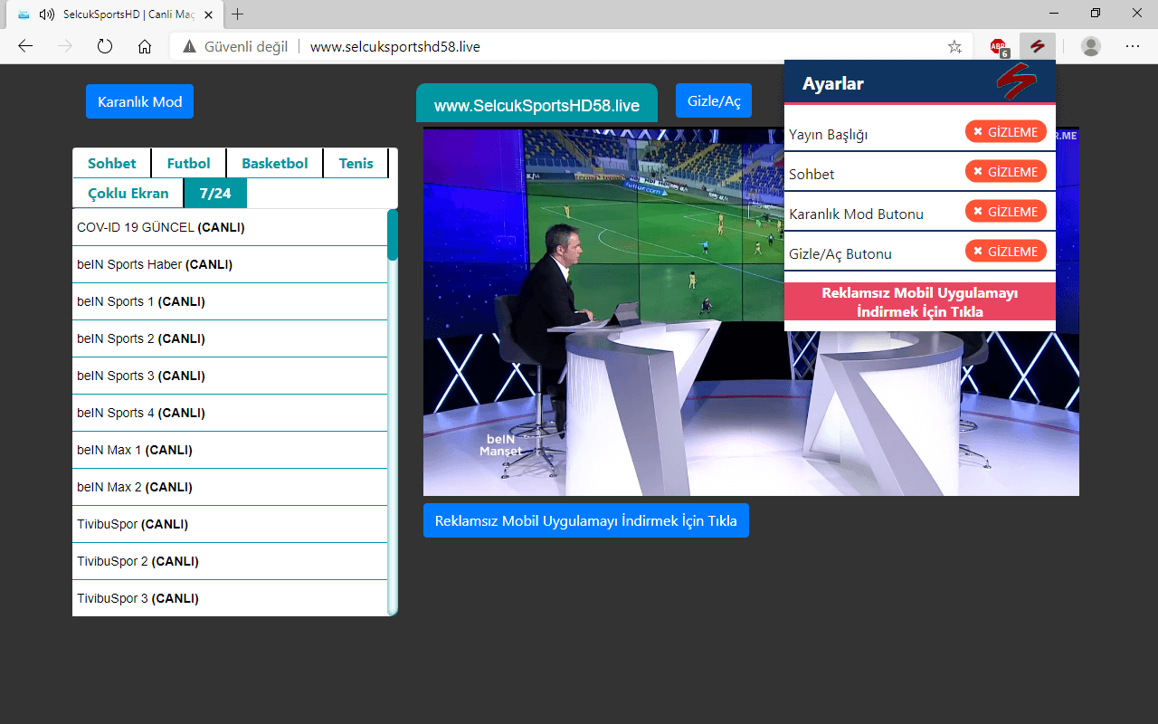Toggle GİZLEME for Yayın Başlığı
1158x724 pixels.
click(x=1006, y=131)
